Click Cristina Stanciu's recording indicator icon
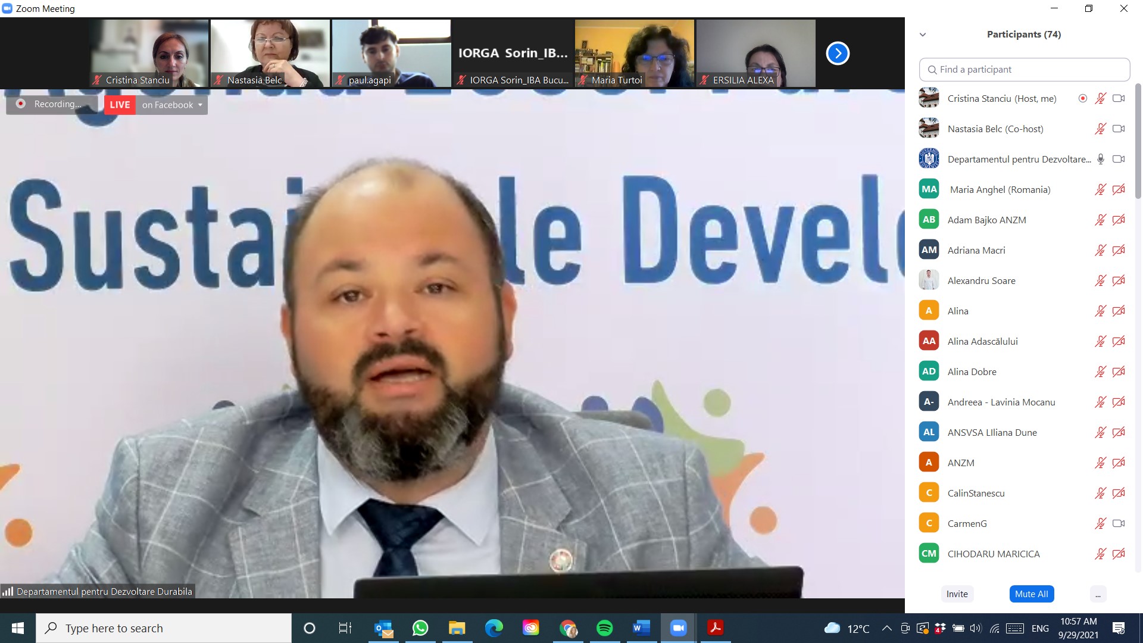Image resolution: width=1143 pixels, height=643 pixels. pos(1082,99)
